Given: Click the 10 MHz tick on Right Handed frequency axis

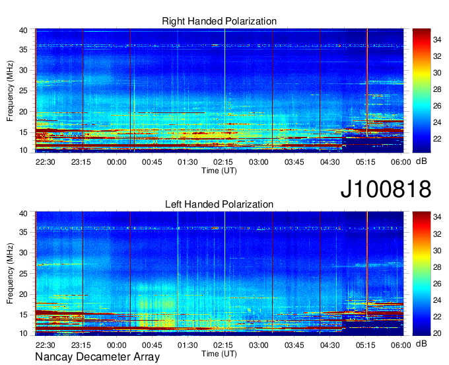Looking at the screenshot, I should coord(23,150).
